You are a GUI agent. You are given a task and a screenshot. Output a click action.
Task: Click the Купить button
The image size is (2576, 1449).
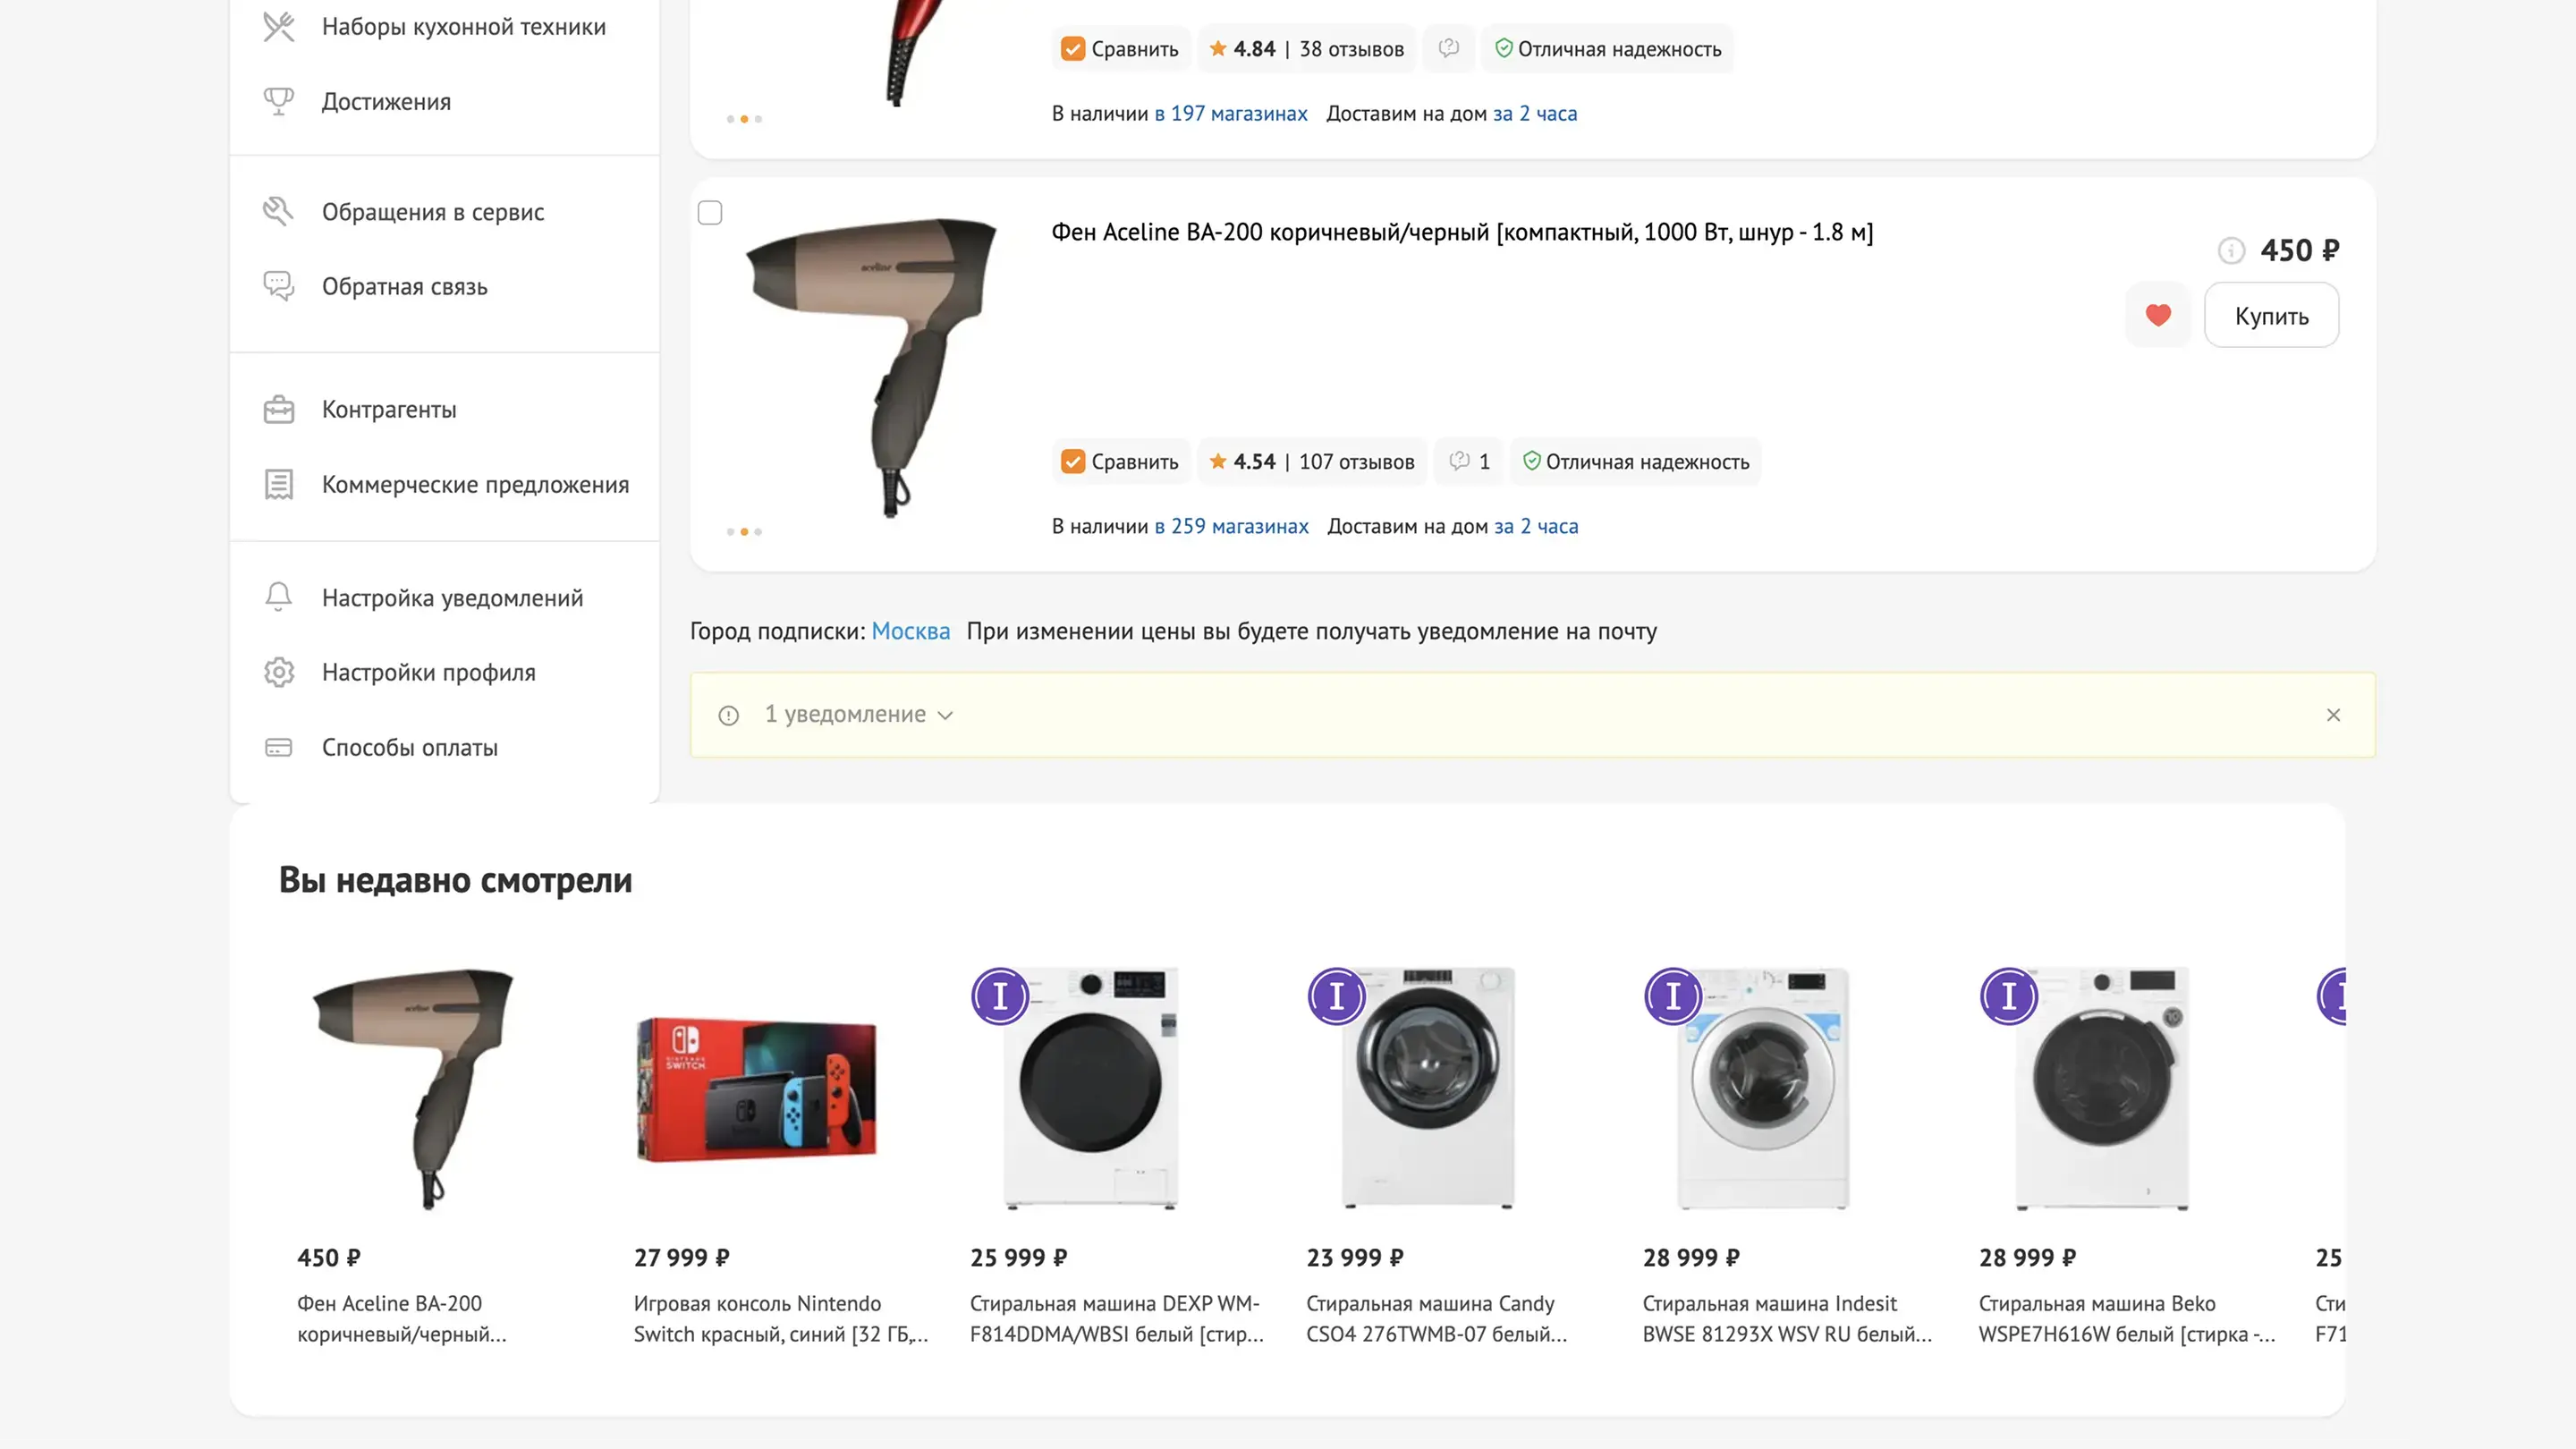coord(2271,316)
